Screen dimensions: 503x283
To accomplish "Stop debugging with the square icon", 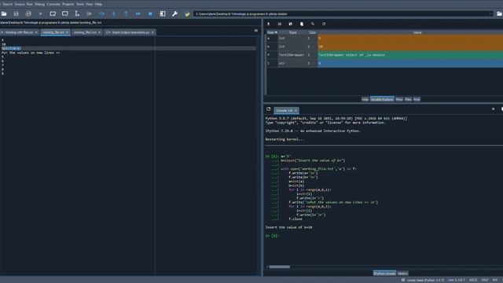I will [x=150, y=14].
